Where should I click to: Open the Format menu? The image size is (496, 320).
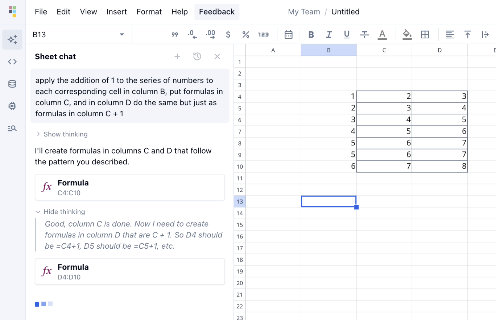(149, 12)
